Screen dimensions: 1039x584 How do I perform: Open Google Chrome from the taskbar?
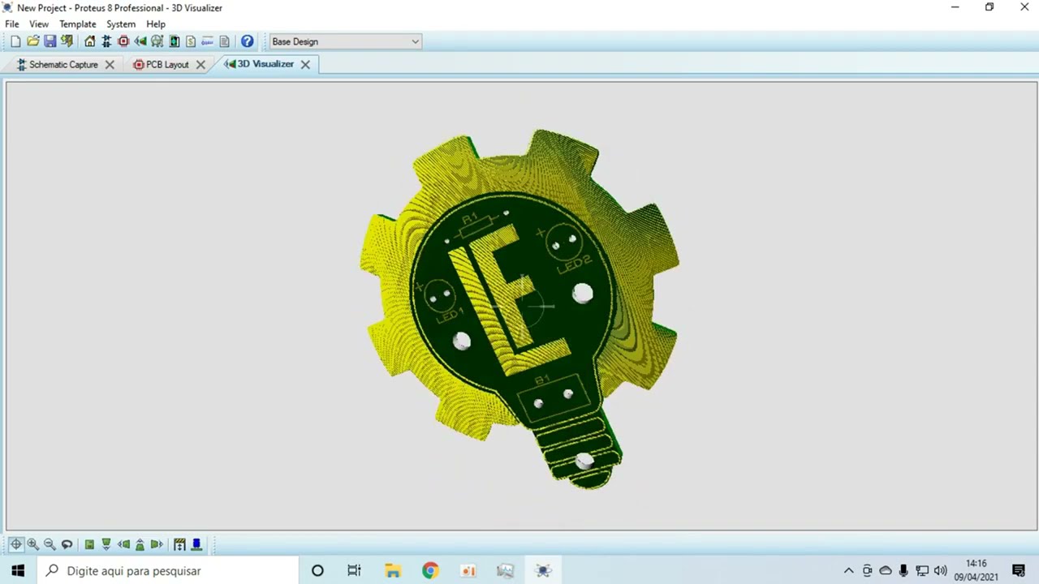430,570
